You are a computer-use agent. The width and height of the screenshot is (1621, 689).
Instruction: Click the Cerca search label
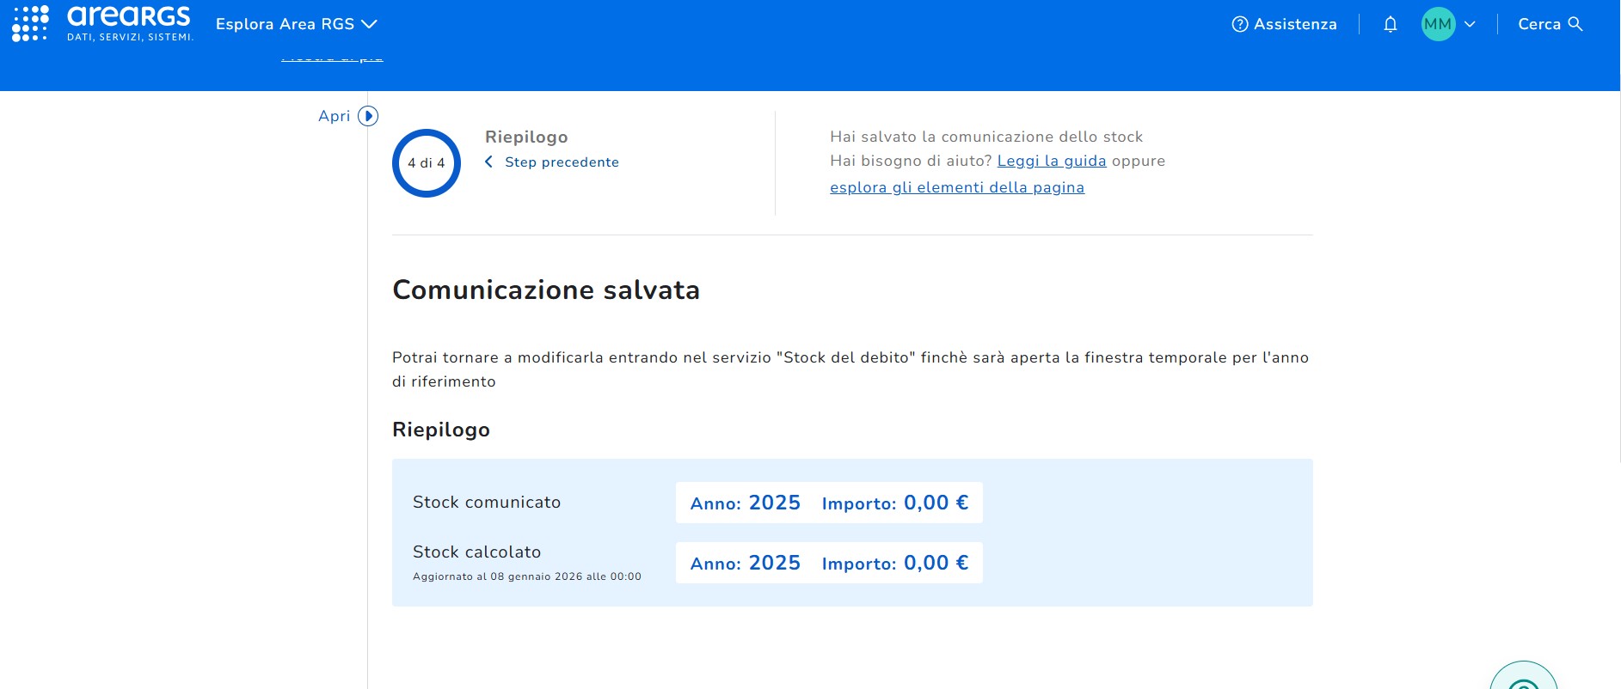pyautogui.click(x=1538, y=24)
